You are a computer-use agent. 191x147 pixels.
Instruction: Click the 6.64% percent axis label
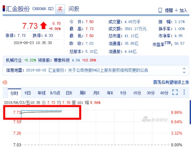[177, 122]
